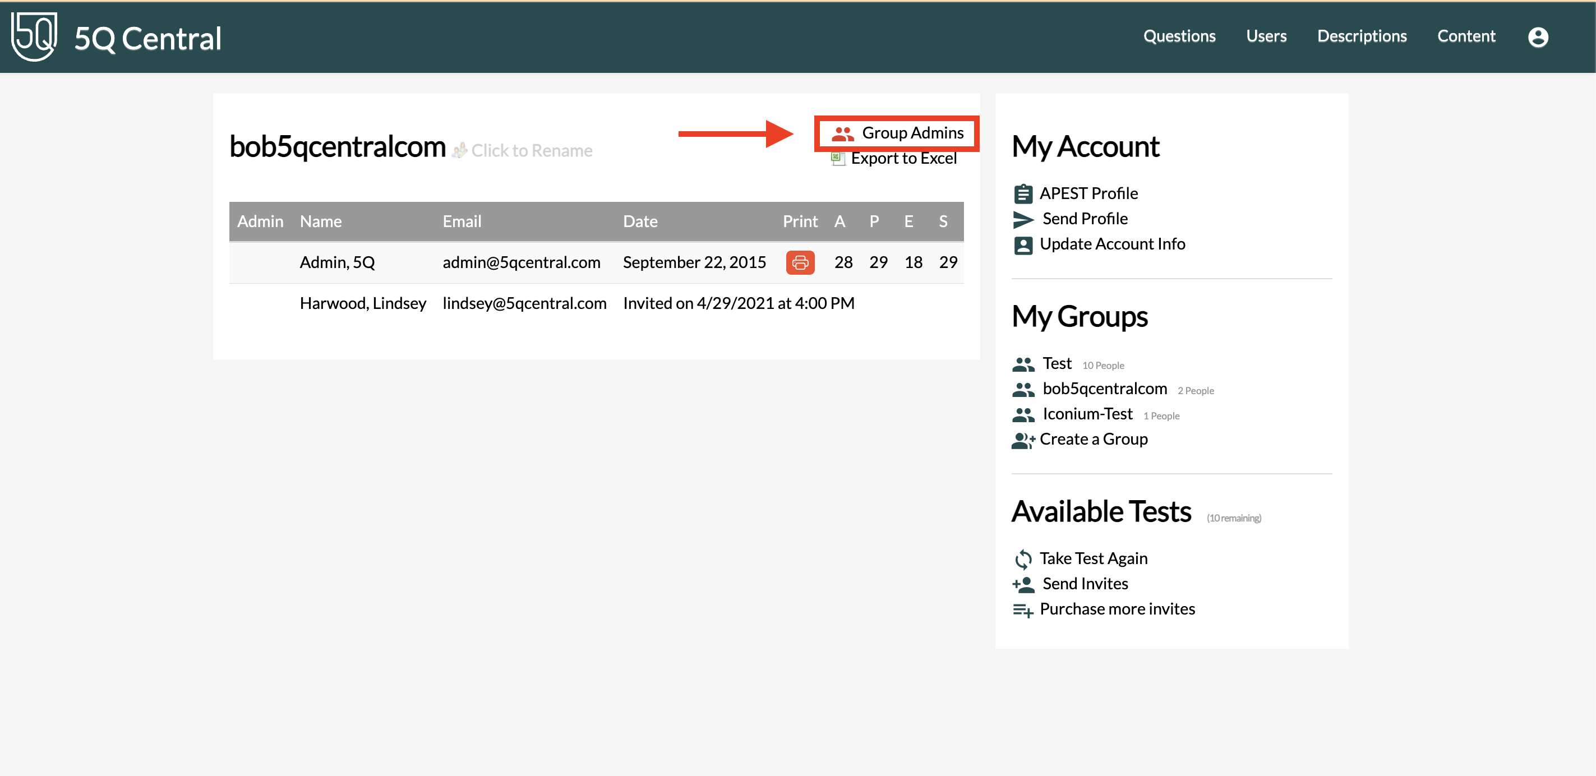This screenshot has height=776, width=1596.
Task: Select the admin@5qcentral.com email cell
Action: (x=521, y=262)
